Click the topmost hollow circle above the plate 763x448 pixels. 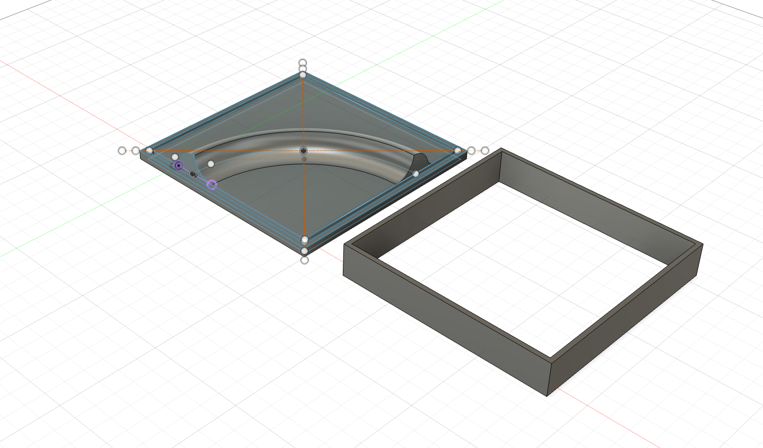[x=303, y=63]
